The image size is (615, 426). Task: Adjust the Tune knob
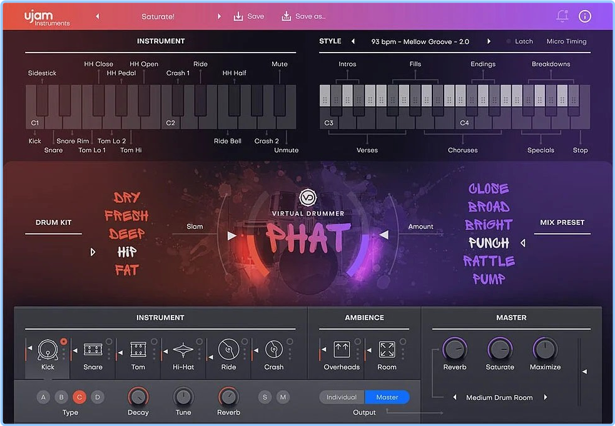click(x=183, y=397)
